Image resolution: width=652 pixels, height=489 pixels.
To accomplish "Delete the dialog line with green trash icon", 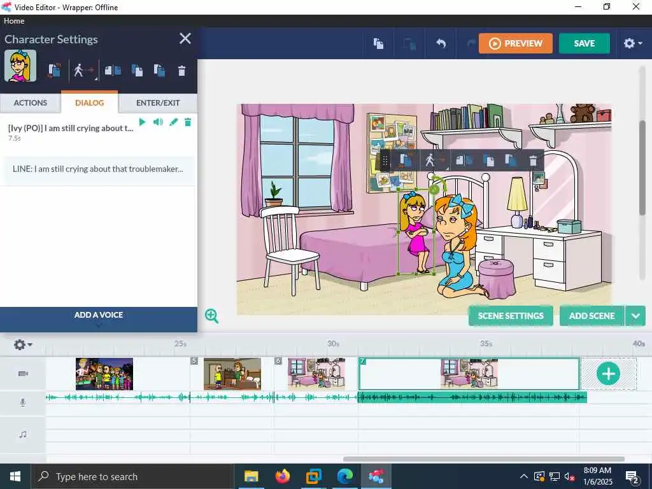I will click(188, 122).
